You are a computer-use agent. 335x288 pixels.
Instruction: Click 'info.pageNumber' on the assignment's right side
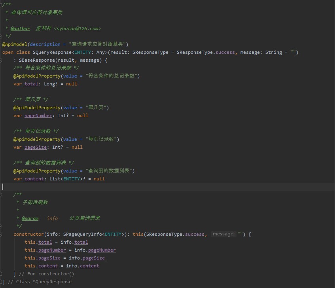click(95, 250)
